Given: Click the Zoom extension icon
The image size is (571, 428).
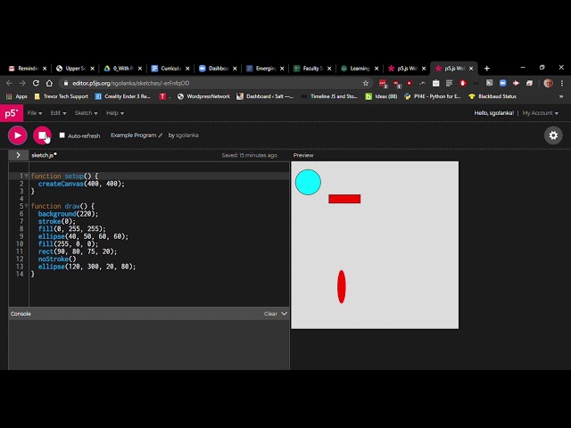Looking at the screenshot, I should point(503,83).
